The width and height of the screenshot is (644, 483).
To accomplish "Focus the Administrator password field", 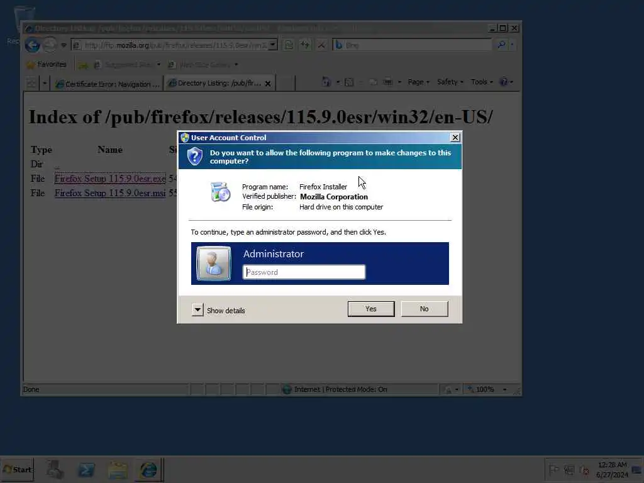I will [x=304, y=272].
